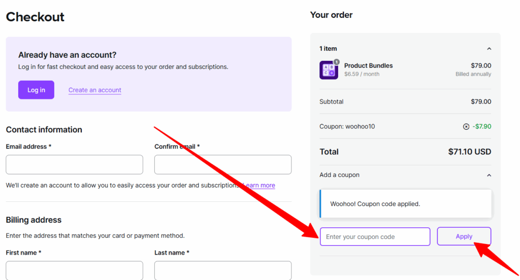Click the 'Add a coupon' label text
Viewport: 520px width, 280px height.
[339, 175]
